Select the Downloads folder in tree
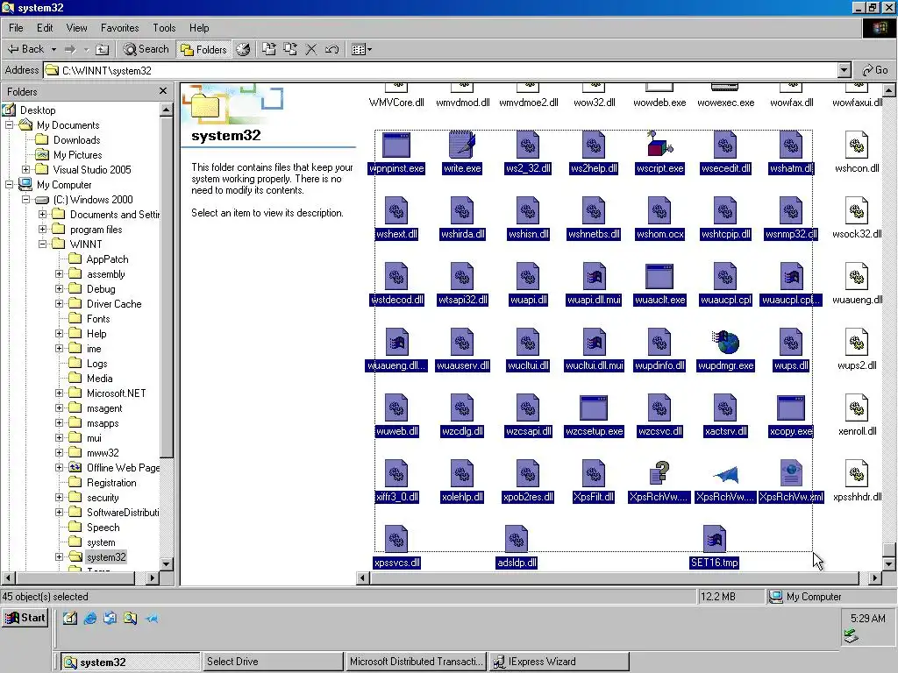This screenshot has height=673, width=898. pos(76,139)
